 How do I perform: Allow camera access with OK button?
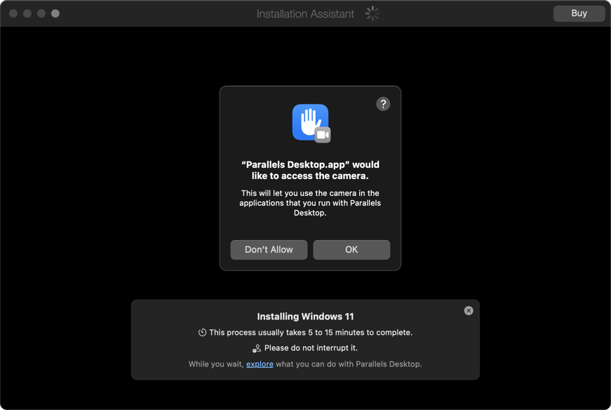tap(351, 250)
